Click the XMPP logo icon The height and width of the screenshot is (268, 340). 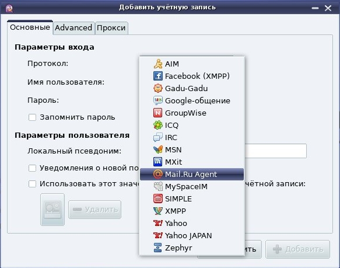[158, 211]
